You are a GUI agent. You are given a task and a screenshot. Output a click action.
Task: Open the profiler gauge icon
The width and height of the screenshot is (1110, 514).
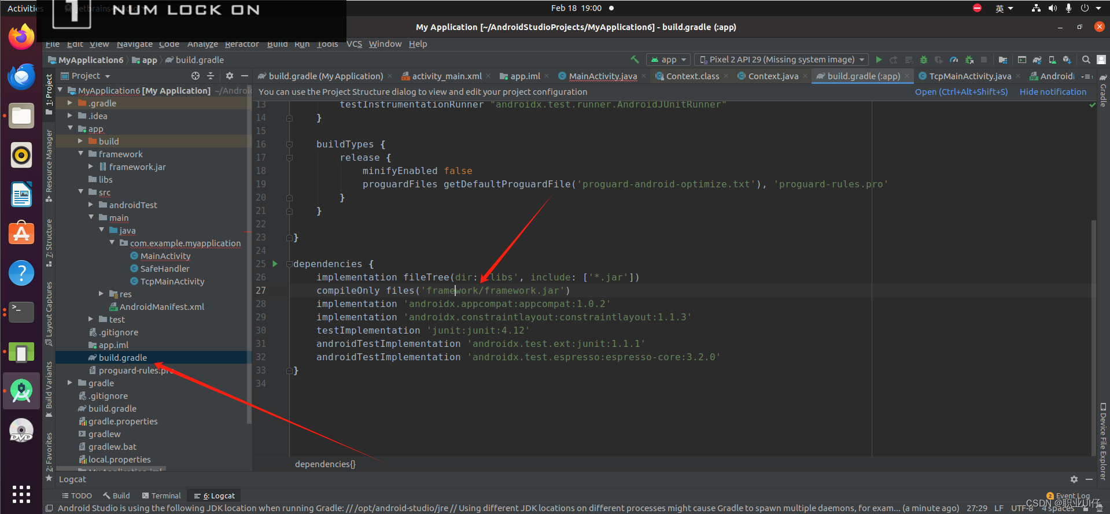[954, 60]
